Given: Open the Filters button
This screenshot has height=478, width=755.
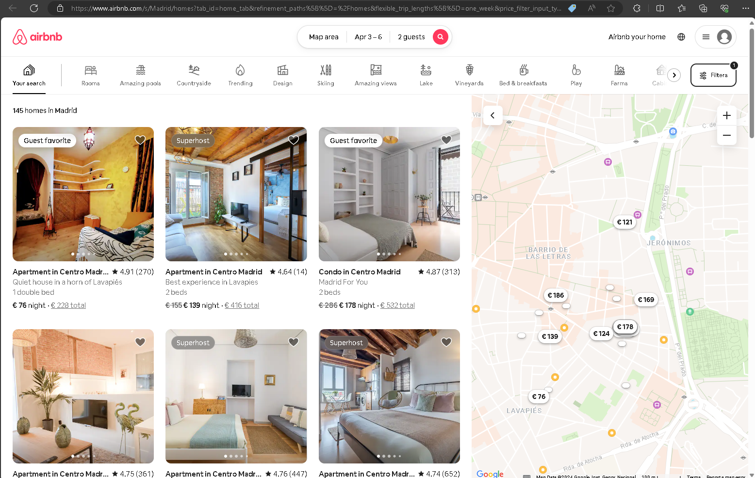Looking at the screenshot, I should coord(713,75).
